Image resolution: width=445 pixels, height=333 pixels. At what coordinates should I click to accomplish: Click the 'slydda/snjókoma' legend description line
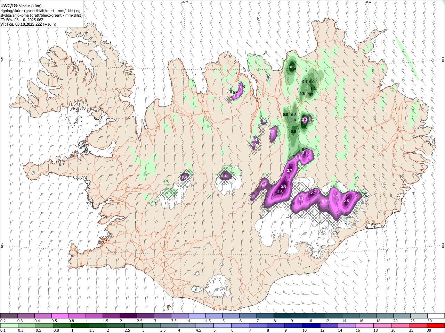[x=41, y=15]
